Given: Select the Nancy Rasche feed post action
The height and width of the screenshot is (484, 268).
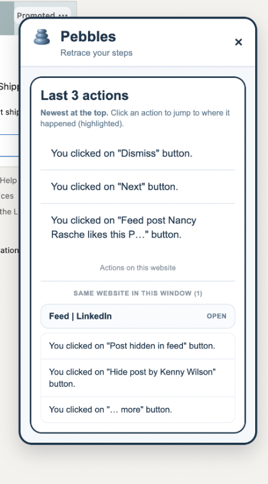Looking at the screenshot, I should [x=138, y=227].
